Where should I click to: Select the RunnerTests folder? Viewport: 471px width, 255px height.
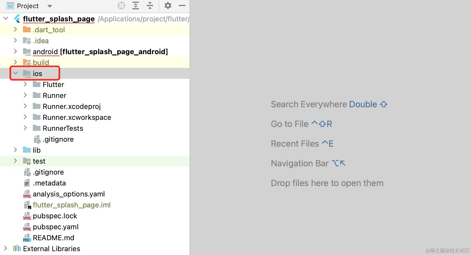pos(63,128)
